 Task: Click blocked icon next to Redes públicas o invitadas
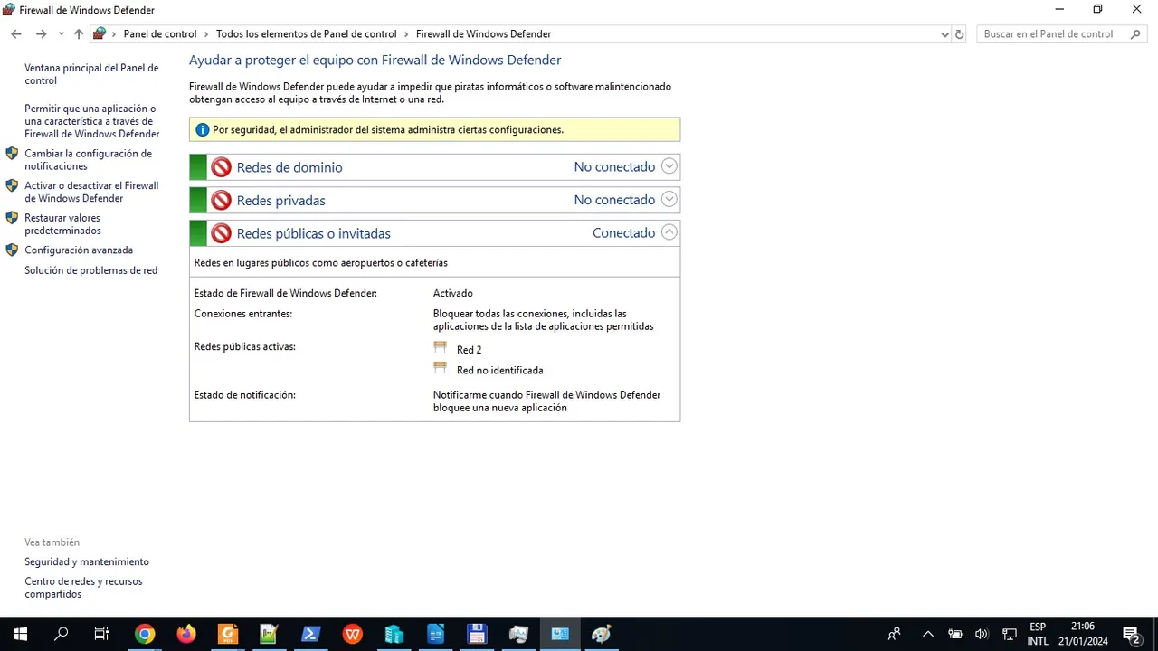click(x=221, y=233)
